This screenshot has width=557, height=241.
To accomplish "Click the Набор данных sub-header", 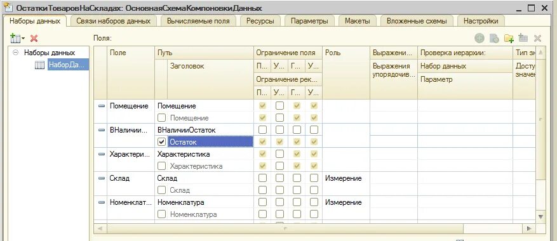I will point(465,66).
